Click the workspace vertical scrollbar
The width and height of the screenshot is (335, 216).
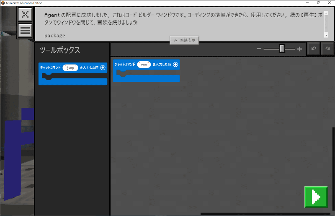pyautogui.click(x=333, y=169)
